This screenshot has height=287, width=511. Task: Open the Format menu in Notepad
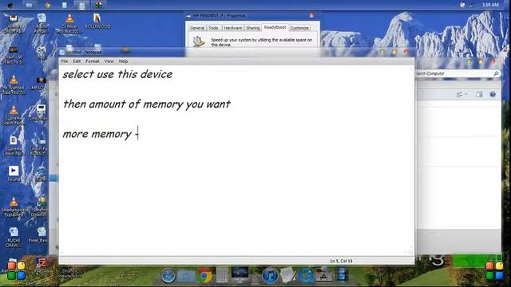point(93,61)
